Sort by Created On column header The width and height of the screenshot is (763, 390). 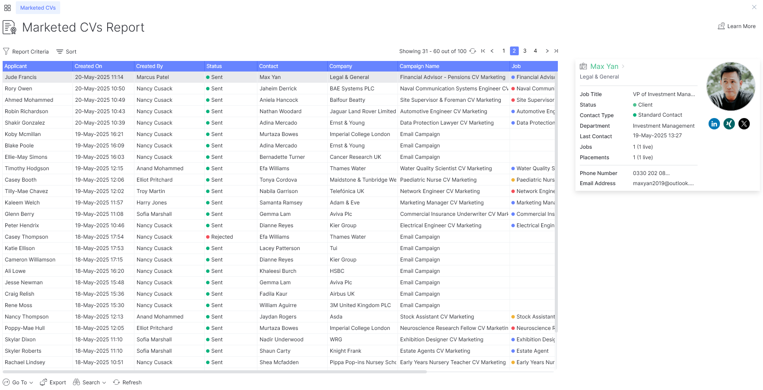click(103, 66)
